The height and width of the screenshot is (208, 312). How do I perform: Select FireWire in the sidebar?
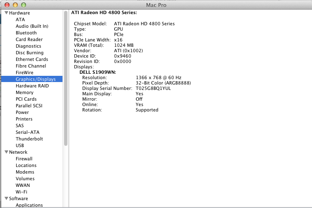pyautogui.click(x=24, y=73)
